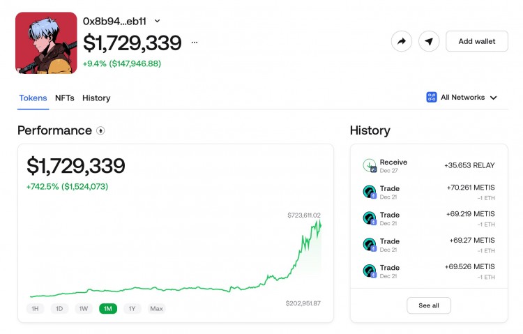Viewport: 523px width, 334px height.
Task: Open the All Networks dropdown
Action: click(462, 98)
